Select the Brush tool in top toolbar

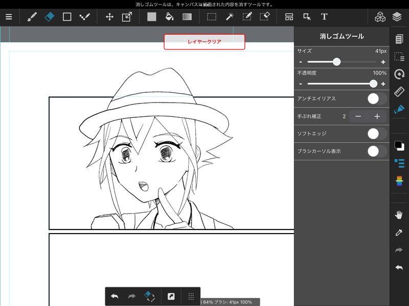click(32, 17)
